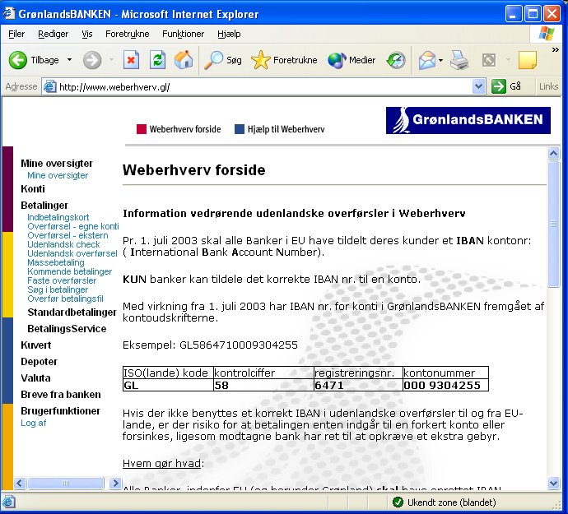Click the greyed Edit page icon
The image size is (568, 514).
pyautogui.click(x=489, y=60)
